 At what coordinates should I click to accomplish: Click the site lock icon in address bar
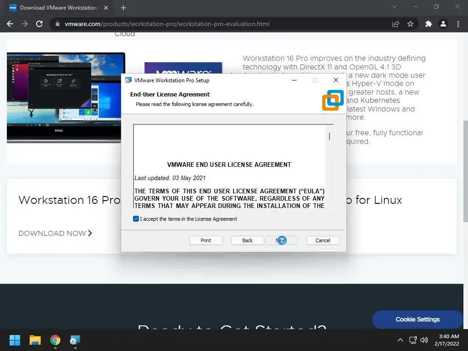58,24
